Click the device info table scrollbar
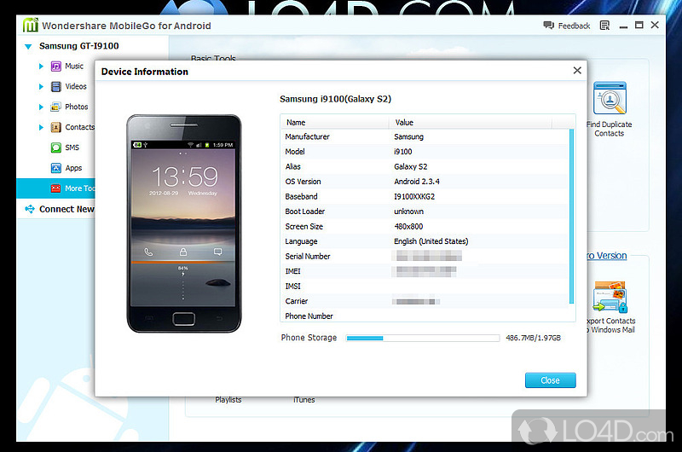This screenshot has height=452, width=682. (x=571, y=217)
